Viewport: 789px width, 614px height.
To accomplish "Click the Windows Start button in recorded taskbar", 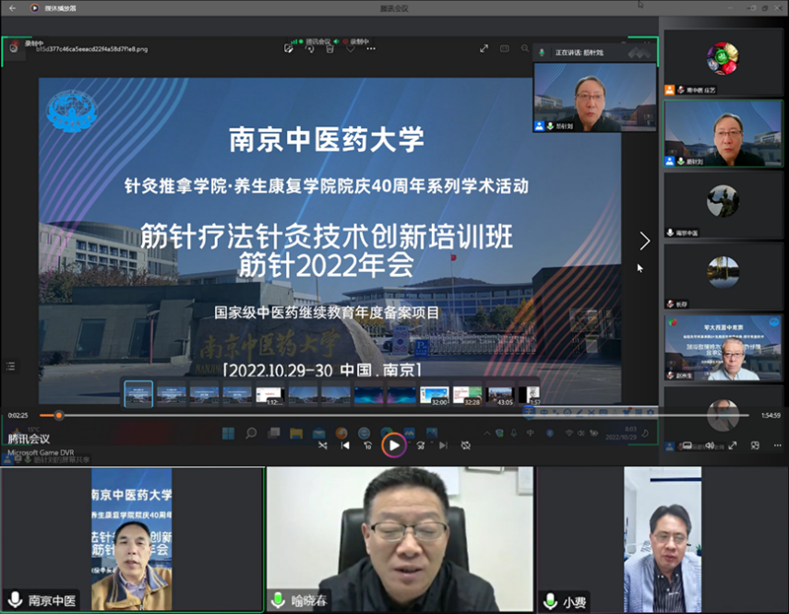I will 228,433.
